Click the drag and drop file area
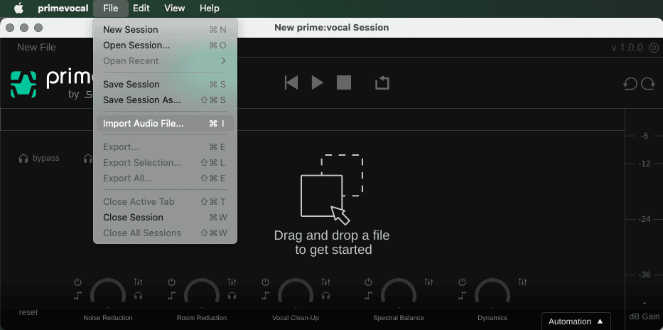663x330 pixels. point(332,205)
